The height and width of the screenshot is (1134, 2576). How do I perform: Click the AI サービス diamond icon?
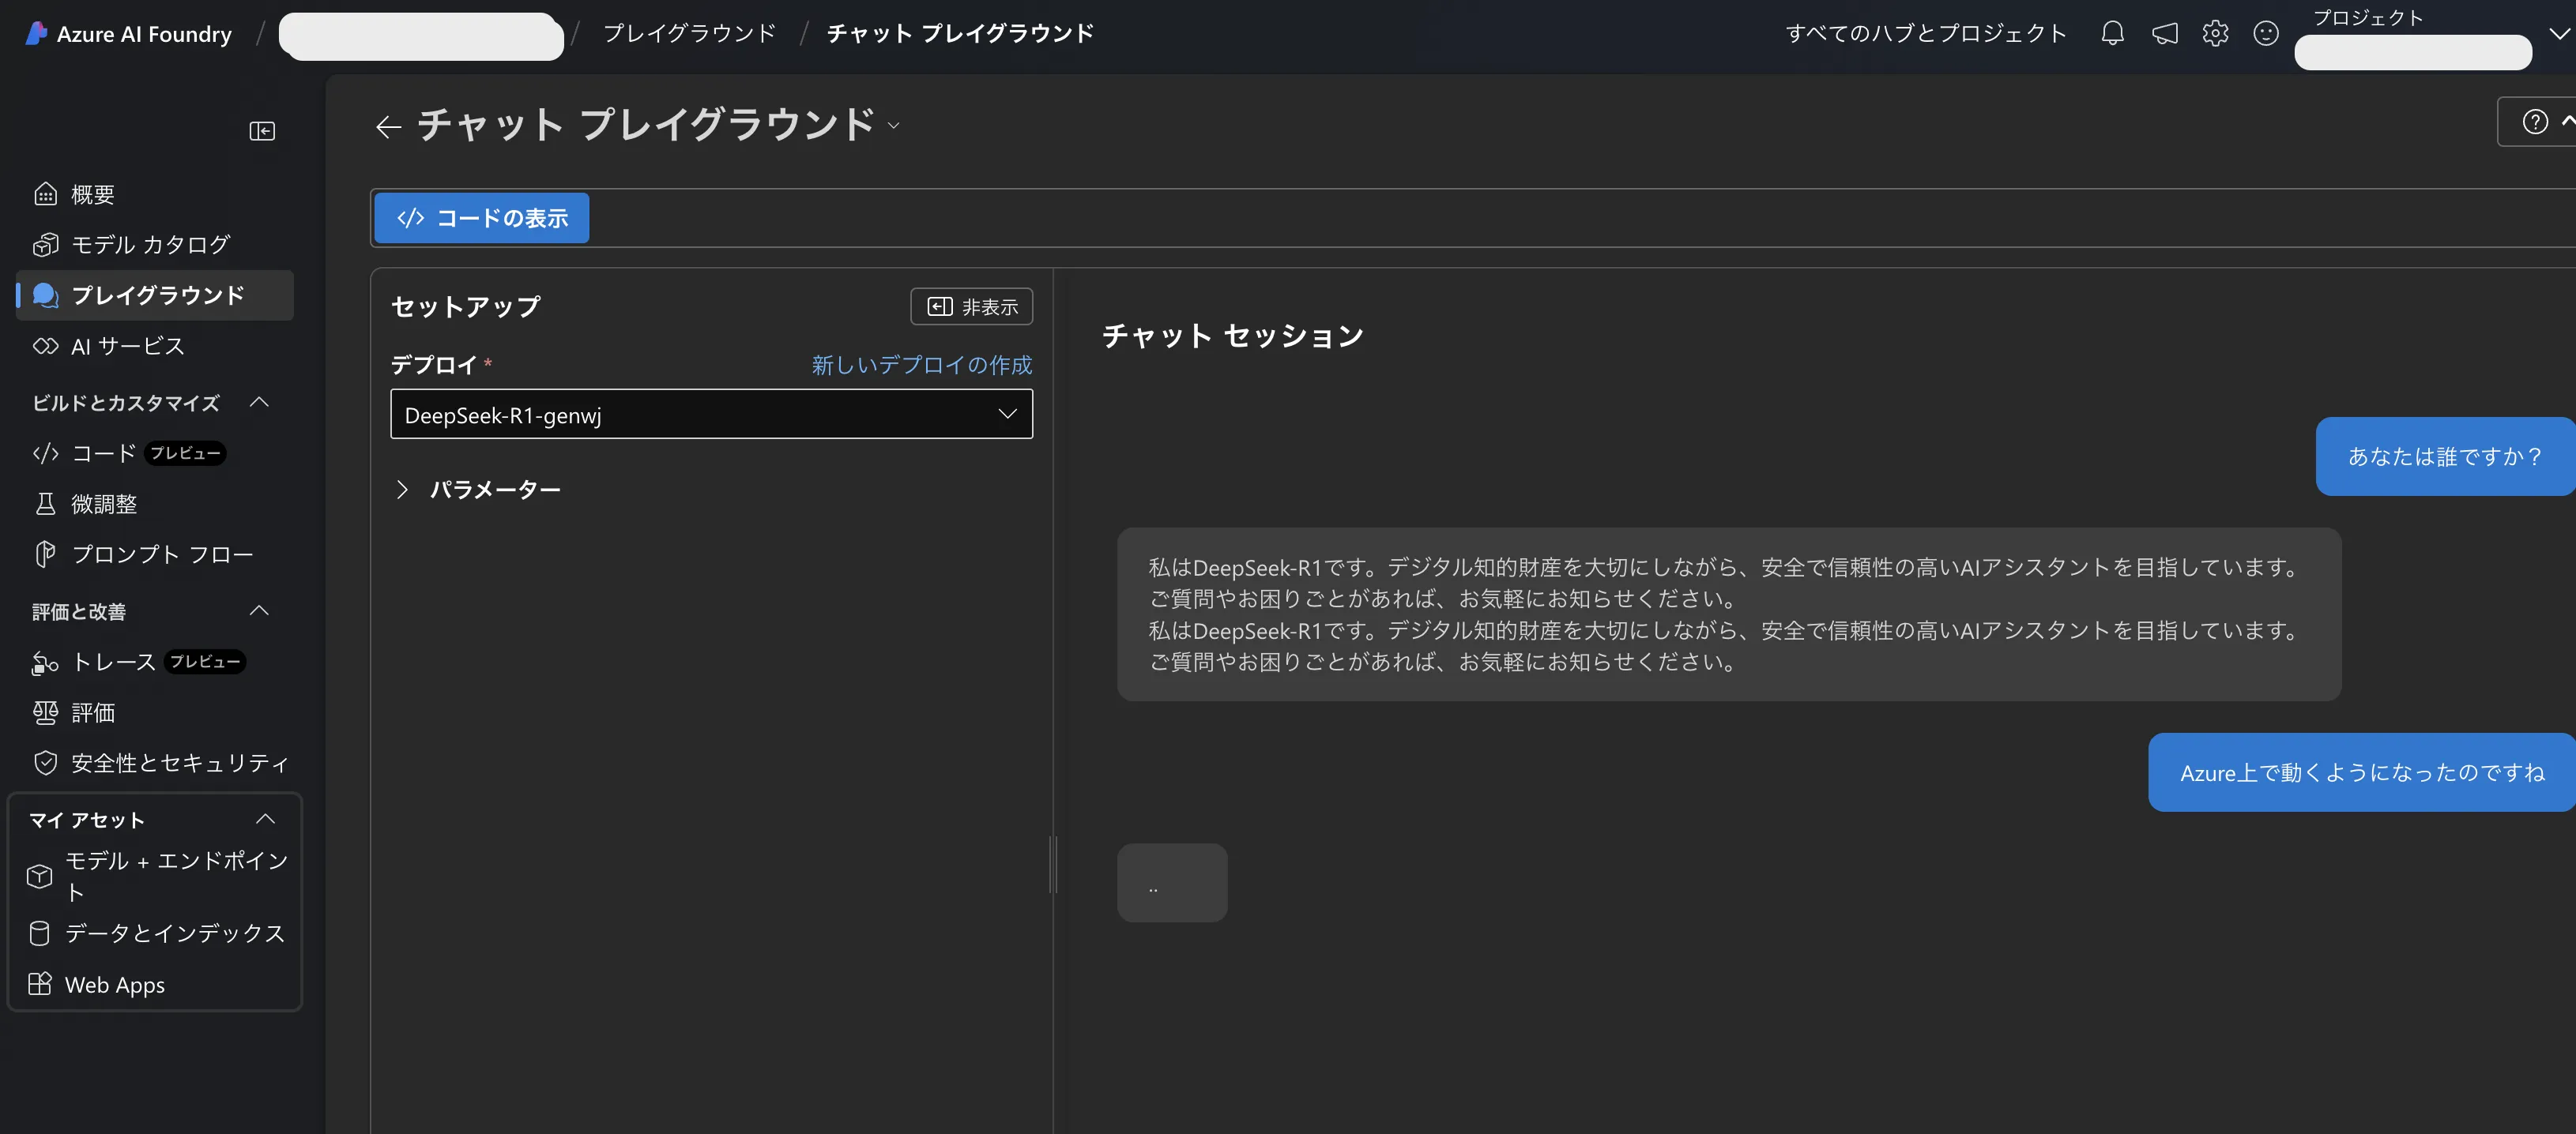coord(45,346)
